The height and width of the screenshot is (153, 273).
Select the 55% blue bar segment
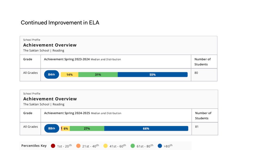coord(152,75)
